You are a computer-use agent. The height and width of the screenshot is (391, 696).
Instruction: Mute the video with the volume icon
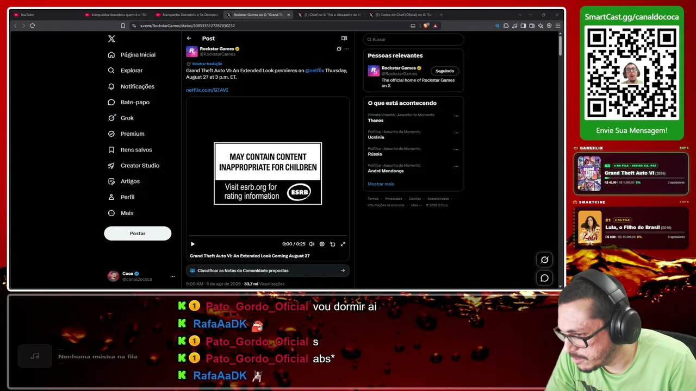pos(312,244)
